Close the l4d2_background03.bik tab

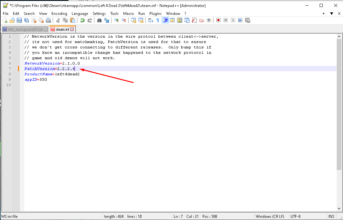[x=46, y=29]
